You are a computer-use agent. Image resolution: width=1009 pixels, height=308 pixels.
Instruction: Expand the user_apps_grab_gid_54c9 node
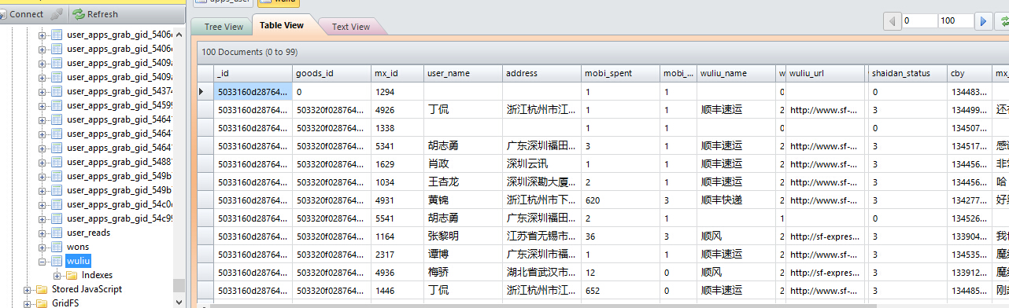pos(43,218)
